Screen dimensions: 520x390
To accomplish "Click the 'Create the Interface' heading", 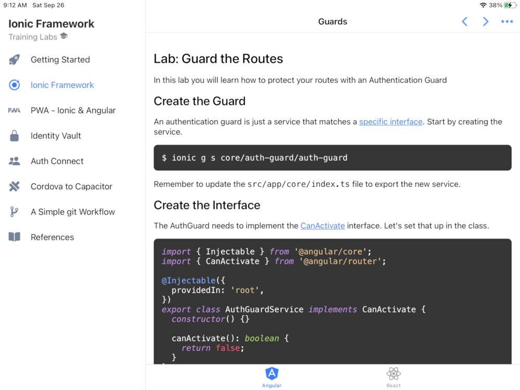I will pyautogui.click(x=207, y=205).
